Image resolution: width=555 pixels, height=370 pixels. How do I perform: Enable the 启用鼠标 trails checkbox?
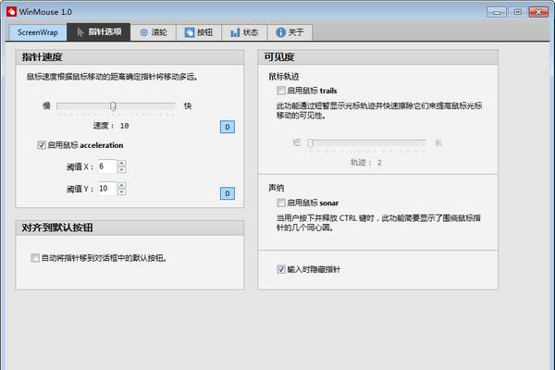[x=281, y=91]
